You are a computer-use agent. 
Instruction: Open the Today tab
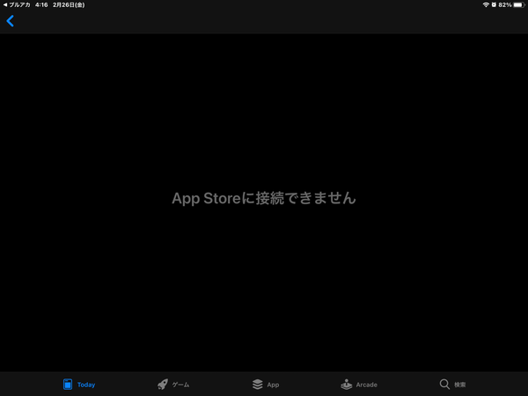[x=79, y=385]
